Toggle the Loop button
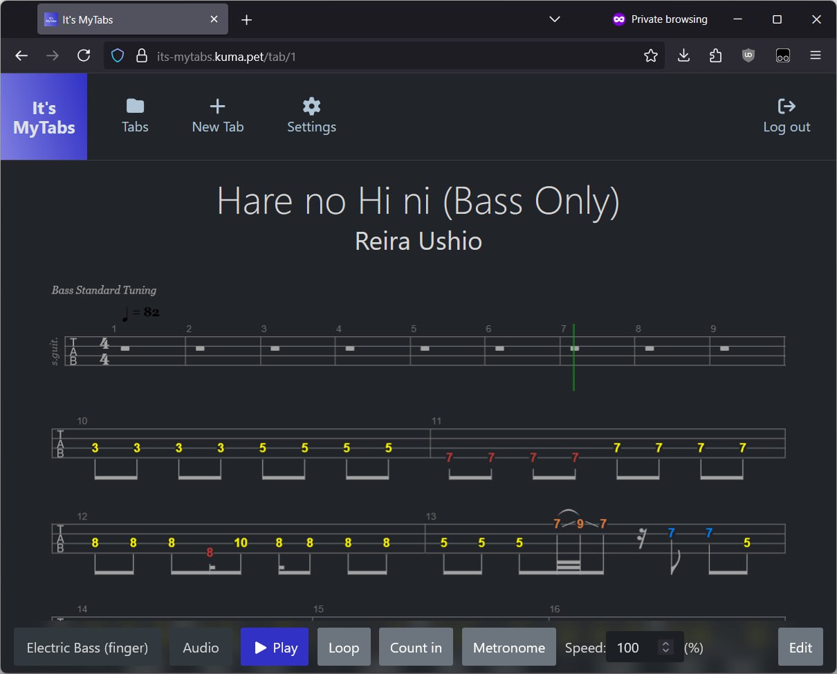This screenshot has width=837, height=674. click(x=344, y=647)
